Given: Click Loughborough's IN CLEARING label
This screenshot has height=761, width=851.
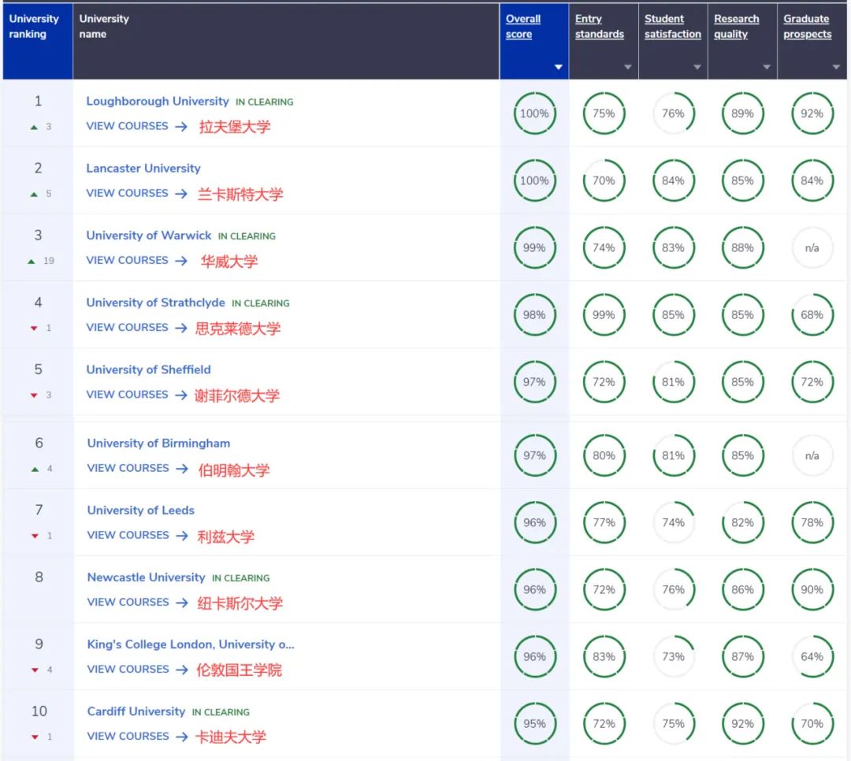Looking at the screenshot, I should [264, 102].
